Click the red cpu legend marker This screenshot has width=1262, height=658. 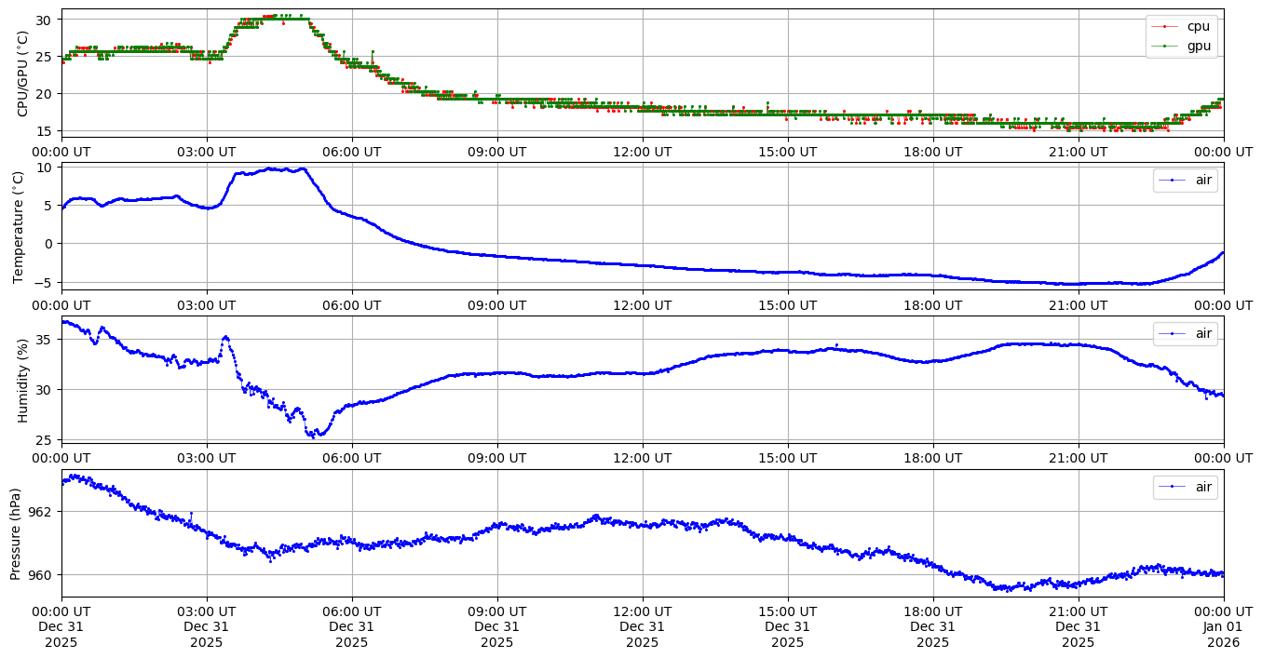(x=1164, y=27)
